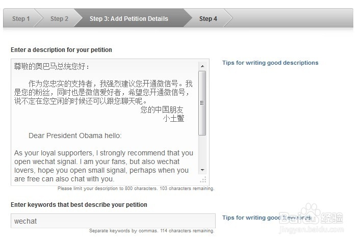Click the description box scrollbar thumb
The height and width of the screenshot is (242, 364).
point(202,102)
